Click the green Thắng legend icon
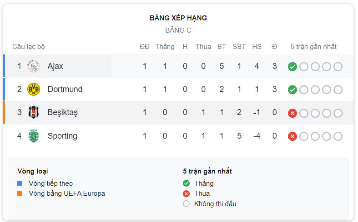Screen dimensions: 358x222 pos(187,183)
